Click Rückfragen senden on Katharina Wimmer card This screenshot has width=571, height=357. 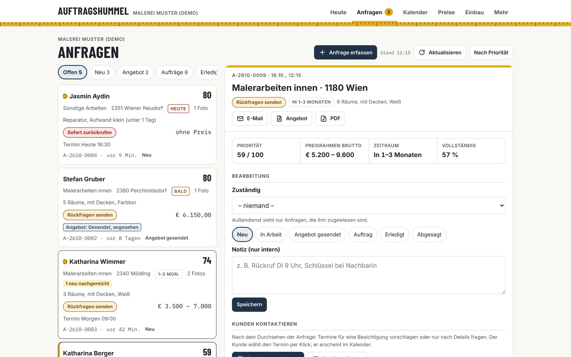(90, 306)
